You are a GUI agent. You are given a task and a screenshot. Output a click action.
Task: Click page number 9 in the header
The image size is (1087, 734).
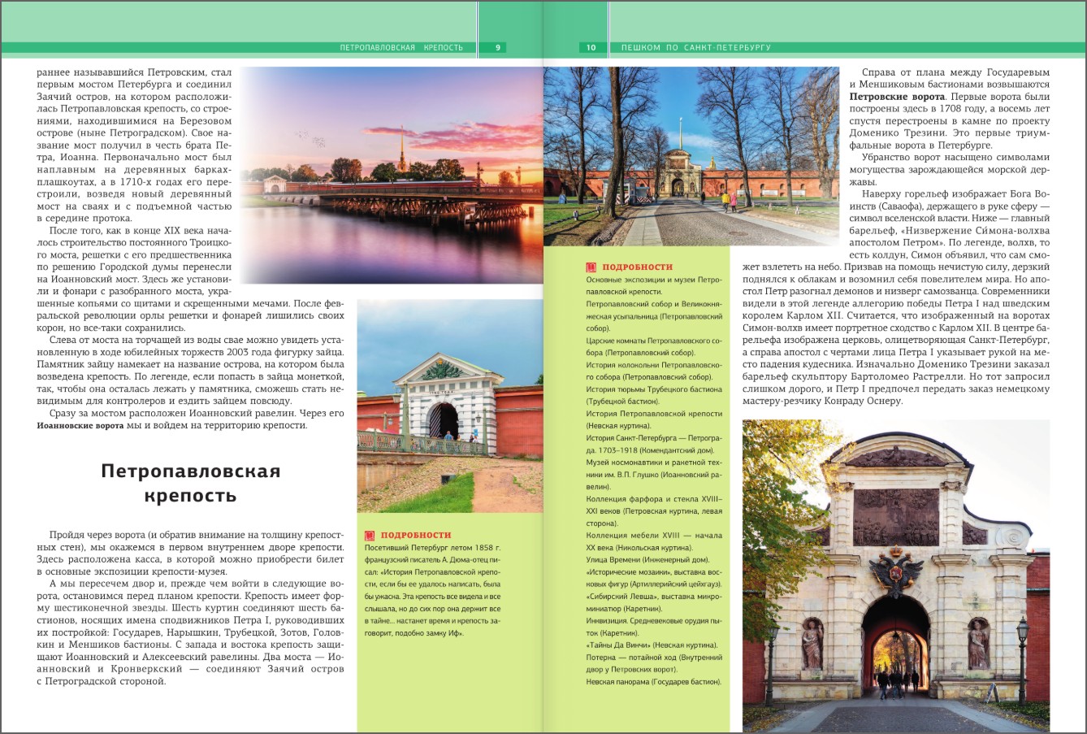coord(498,47)
